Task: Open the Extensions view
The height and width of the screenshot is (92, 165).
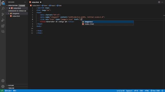Action: tap(3, 26)
